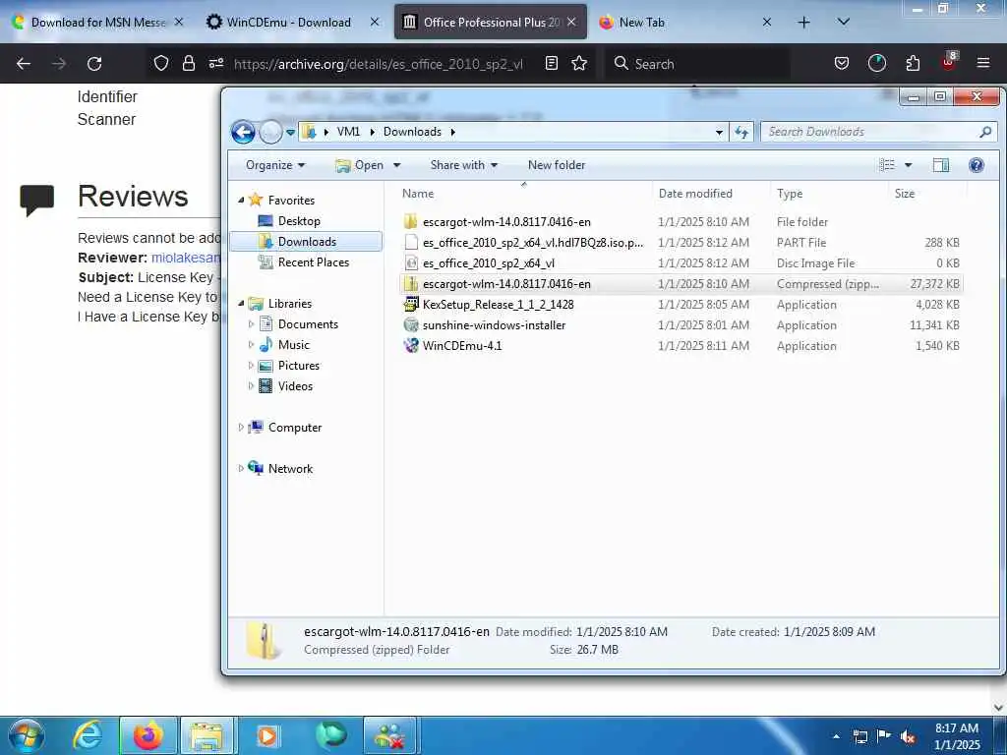
Task: Click the Search Downloads field
Action: [x=878, y=133]
